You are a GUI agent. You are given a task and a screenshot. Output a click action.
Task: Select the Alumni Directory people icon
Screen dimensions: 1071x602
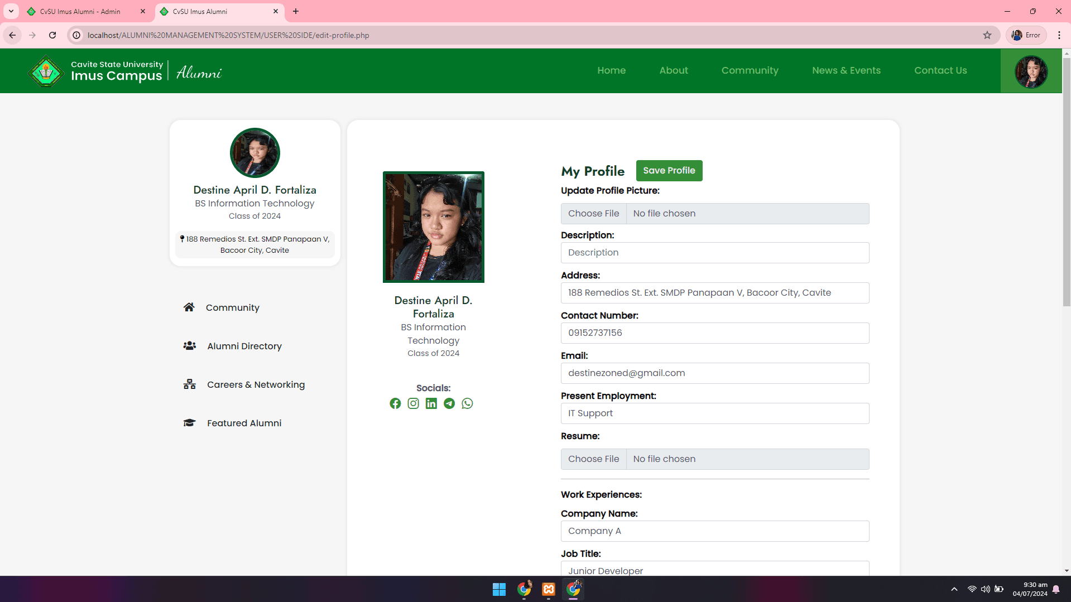point(190,346)
